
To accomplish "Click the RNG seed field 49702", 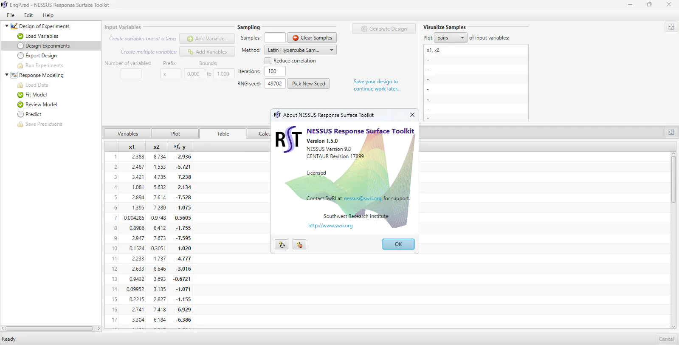I will coord(275,84).
